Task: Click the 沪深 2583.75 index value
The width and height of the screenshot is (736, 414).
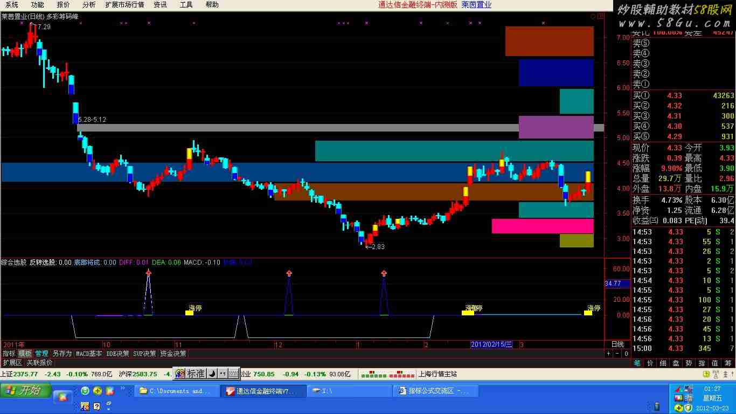Action: pyautogui.click(x=144, y=374)
